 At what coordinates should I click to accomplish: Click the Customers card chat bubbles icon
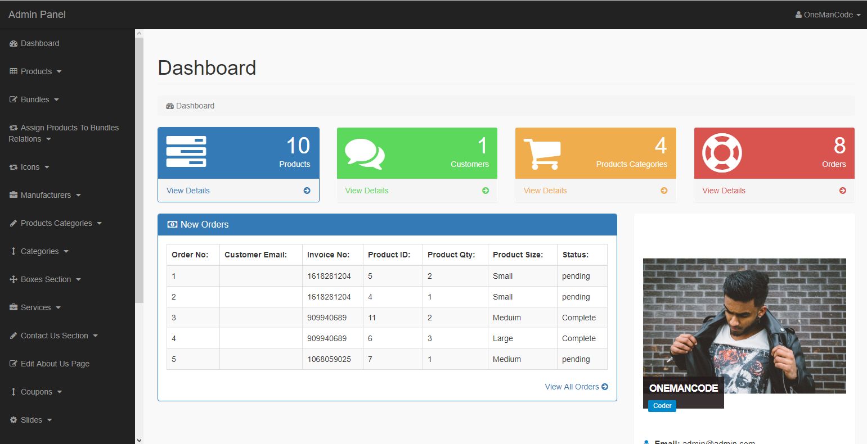pyautogui.click(x=365, y=153)
